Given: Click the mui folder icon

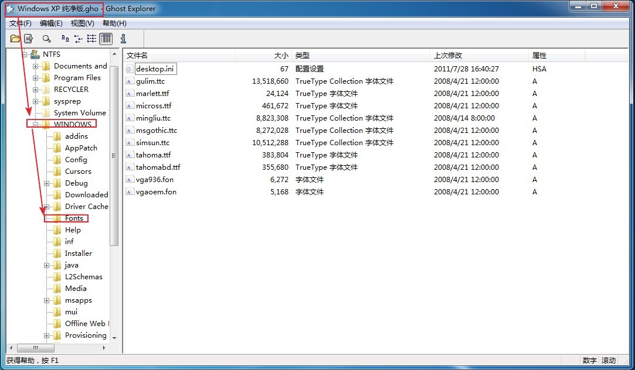Looking at the screenshot, I should [57, 312].
